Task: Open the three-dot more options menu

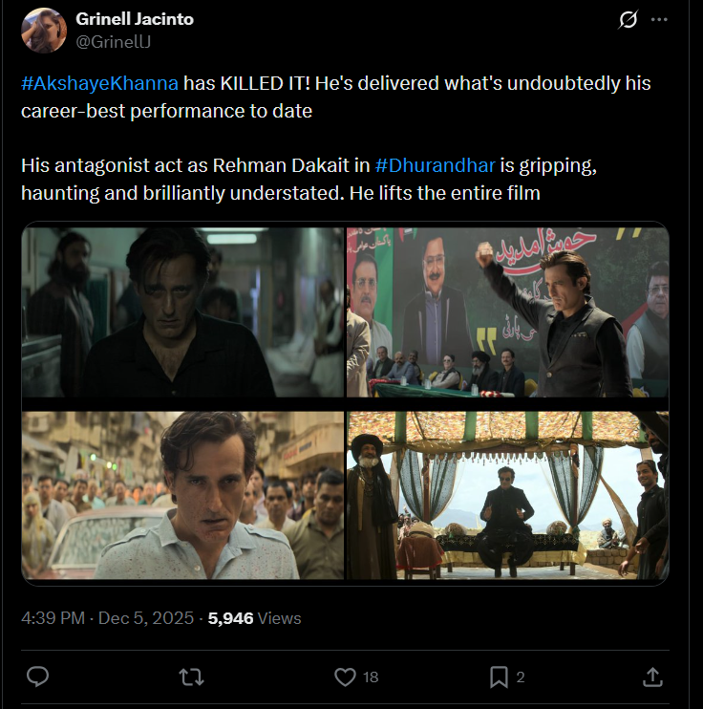Action: coord(659,20)
